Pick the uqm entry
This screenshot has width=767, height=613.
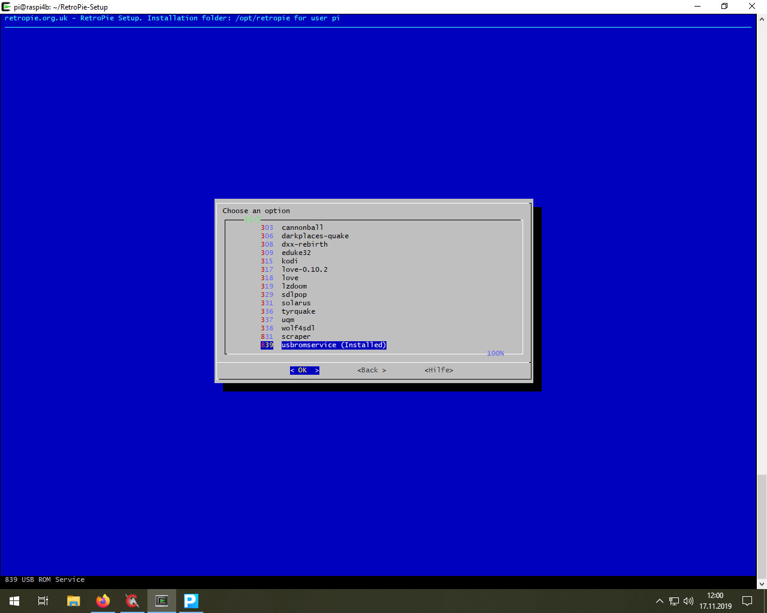pyautogui.click(x=277, y=320)
